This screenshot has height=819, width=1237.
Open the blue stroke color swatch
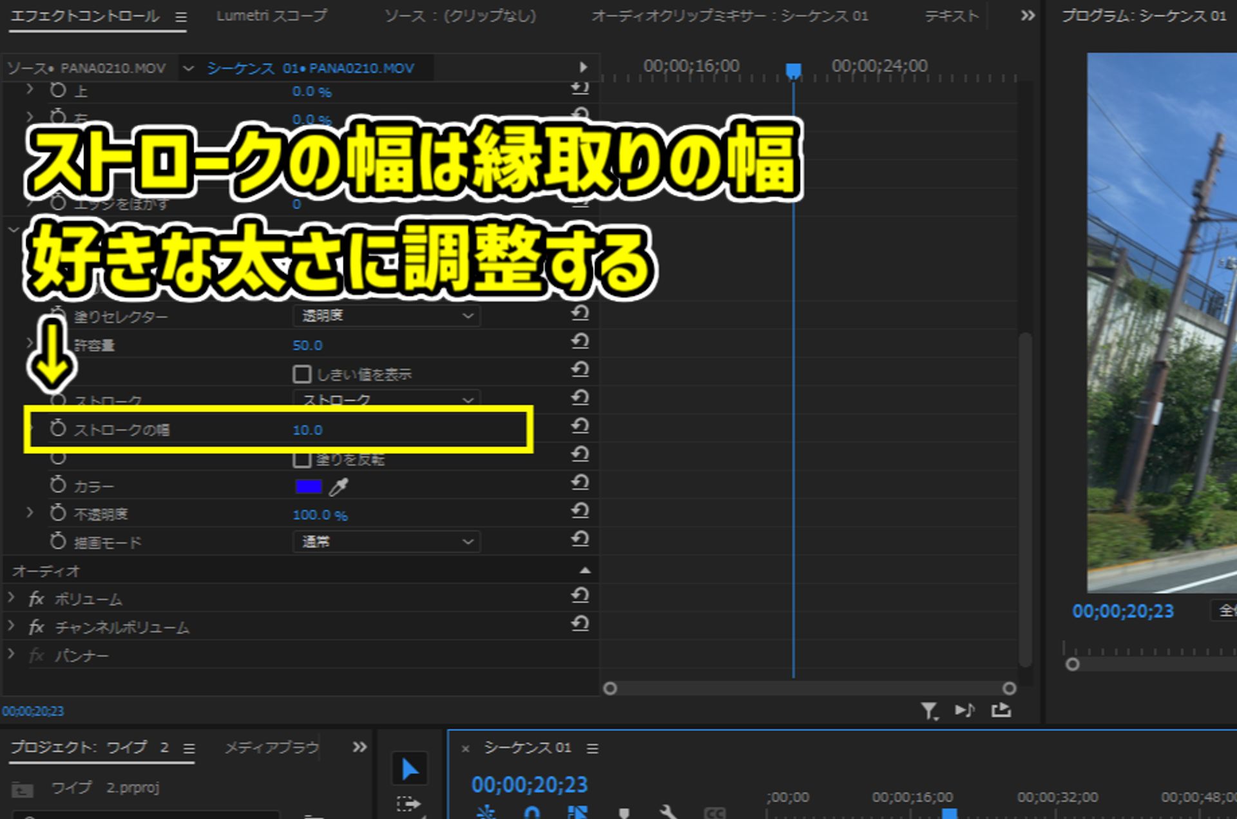click(309, 485)
